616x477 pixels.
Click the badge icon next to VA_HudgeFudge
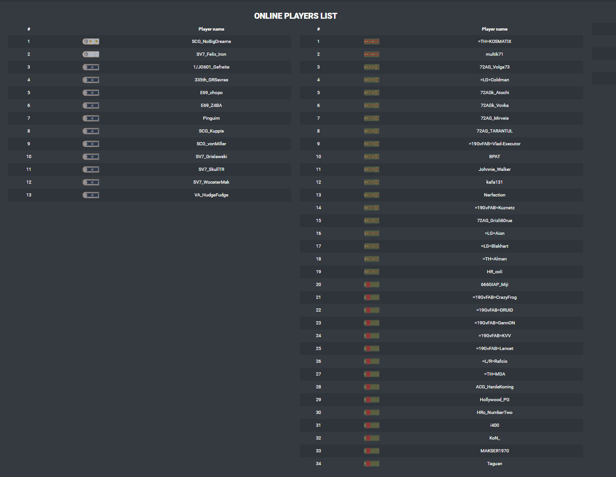[91, 195]
